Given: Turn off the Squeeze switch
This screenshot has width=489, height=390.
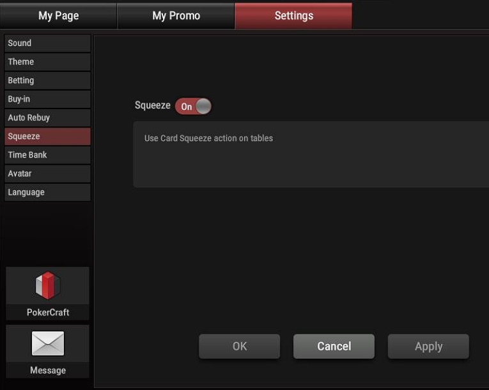Looking at the screenshot, I should click(x=193, y=106).
